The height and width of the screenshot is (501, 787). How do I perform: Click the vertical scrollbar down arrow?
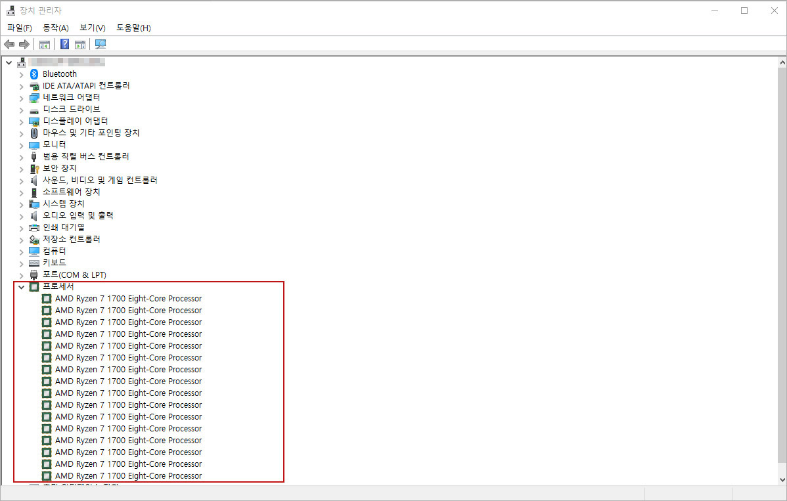[782, 479]
